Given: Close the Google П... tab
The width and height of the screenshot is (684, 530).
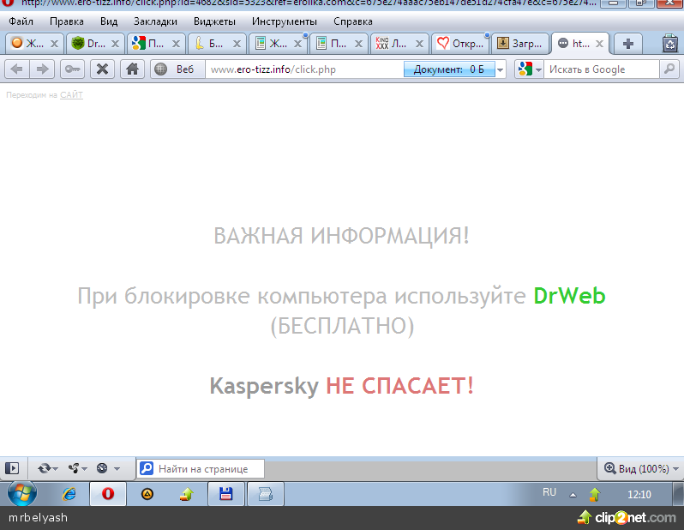Looking at the screenshot, I should pos(177,44).
